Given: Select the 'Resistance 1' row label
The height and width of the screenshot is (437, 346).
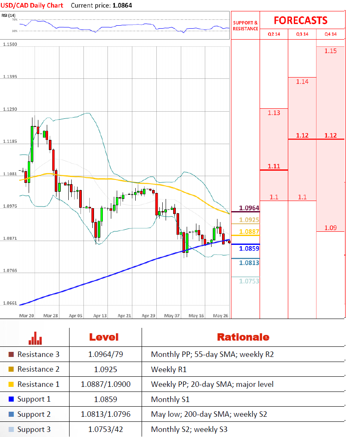Looking at the screenshot, I should [x=38, y=384].
